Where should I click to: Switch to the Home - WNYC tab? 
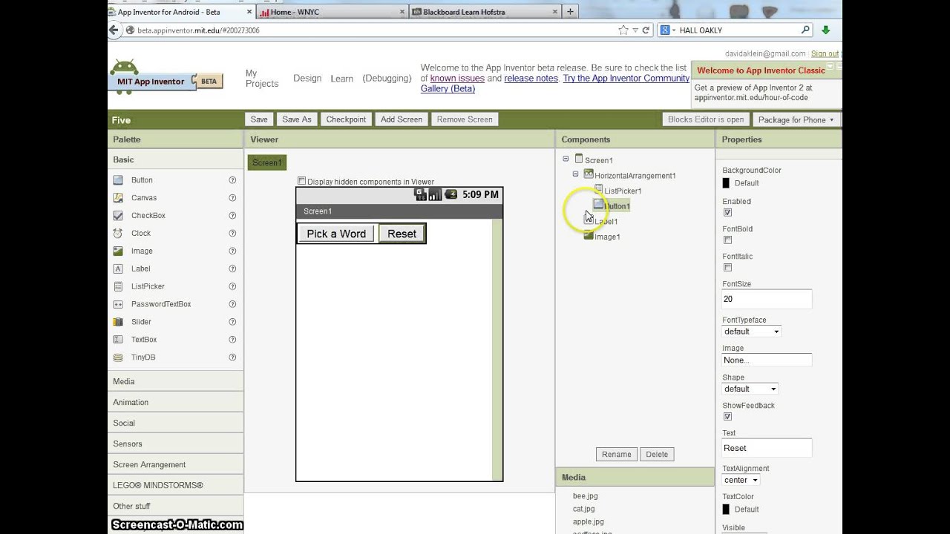[332, 12]
